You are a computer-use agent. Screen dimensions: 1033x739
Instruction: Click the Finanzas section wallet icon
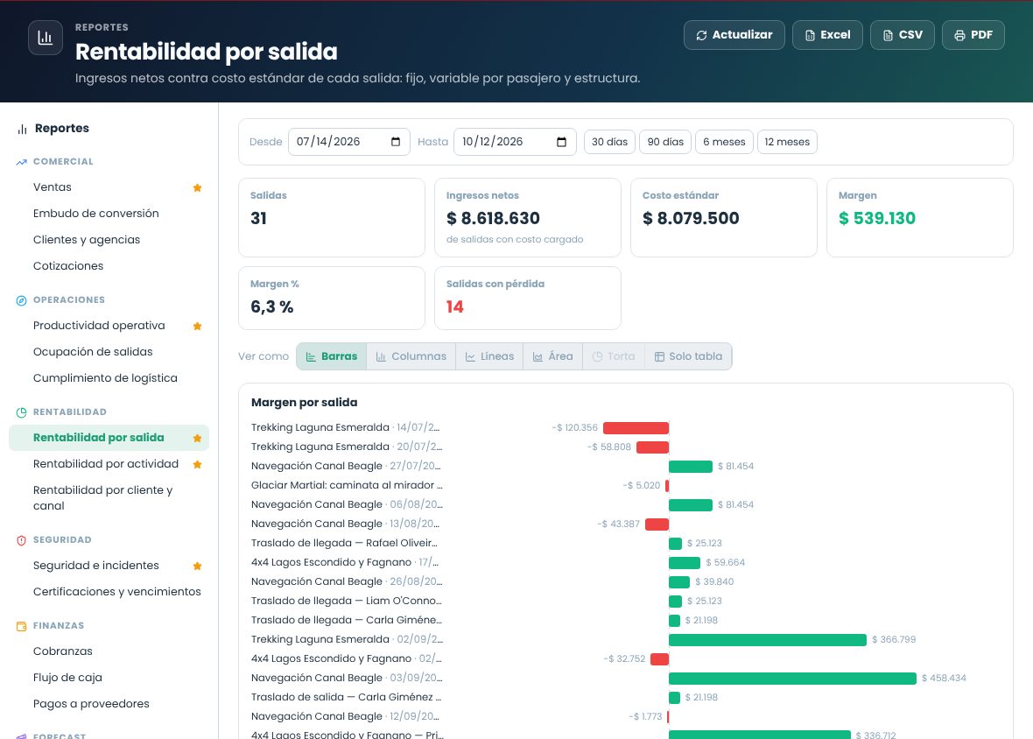coord(21,626)
